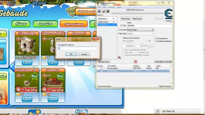Select the 152E18C8 address table row
The height and width of the screenshot is (115, 205).
coord(133,68)
